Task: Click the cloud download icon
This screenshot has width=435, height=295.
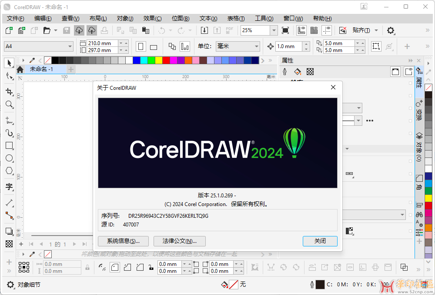Action: point(79,30)
